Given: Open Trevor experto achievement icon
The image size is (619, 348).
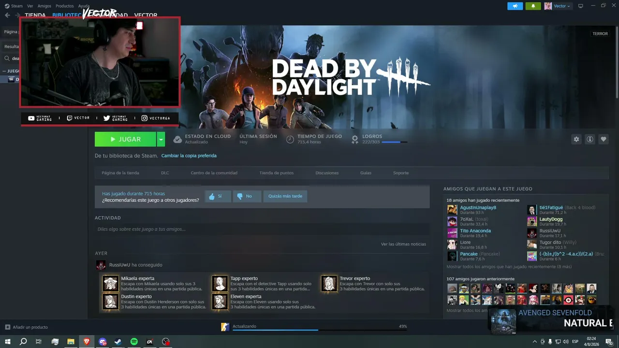Looking at the screenshot, I should pos(329,284).
